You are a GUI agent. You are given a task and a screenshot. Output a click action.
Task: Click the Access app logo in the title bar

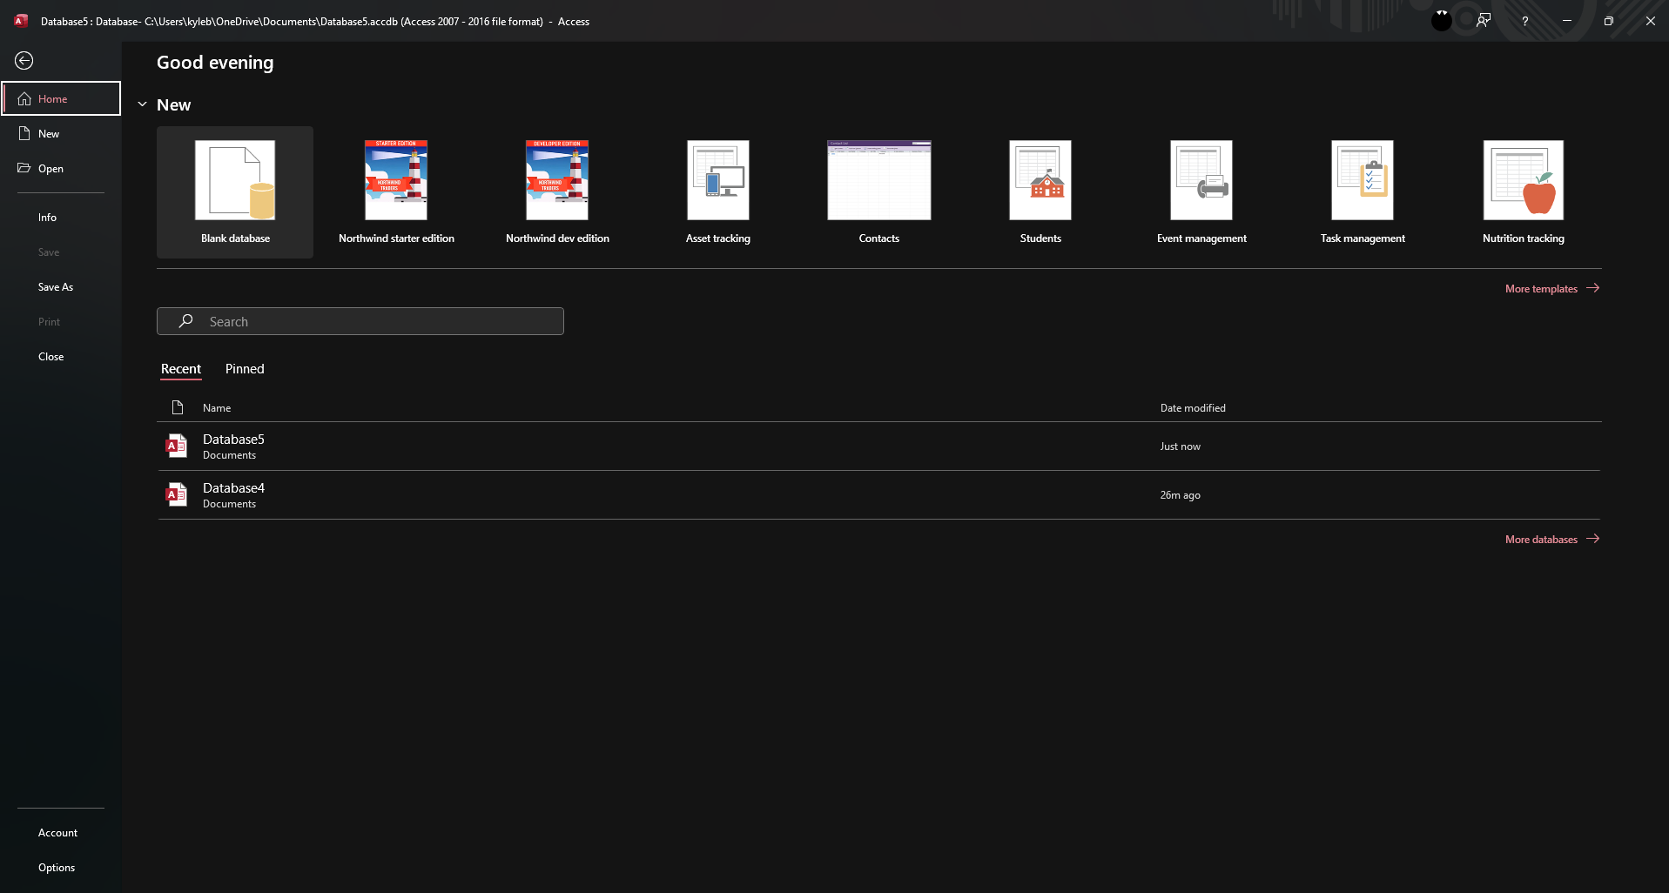point(21,21)
